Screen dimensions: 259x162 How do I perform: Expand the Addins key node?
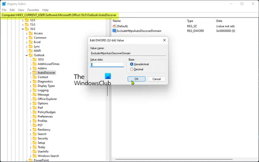tap(31, 68)
